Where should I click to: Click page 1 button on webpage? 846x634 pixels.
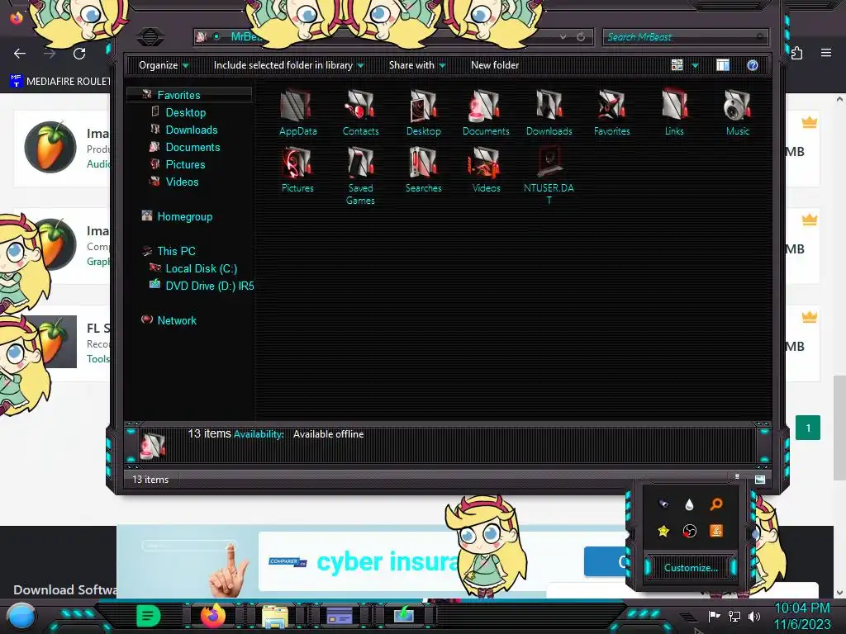(808, 428)
